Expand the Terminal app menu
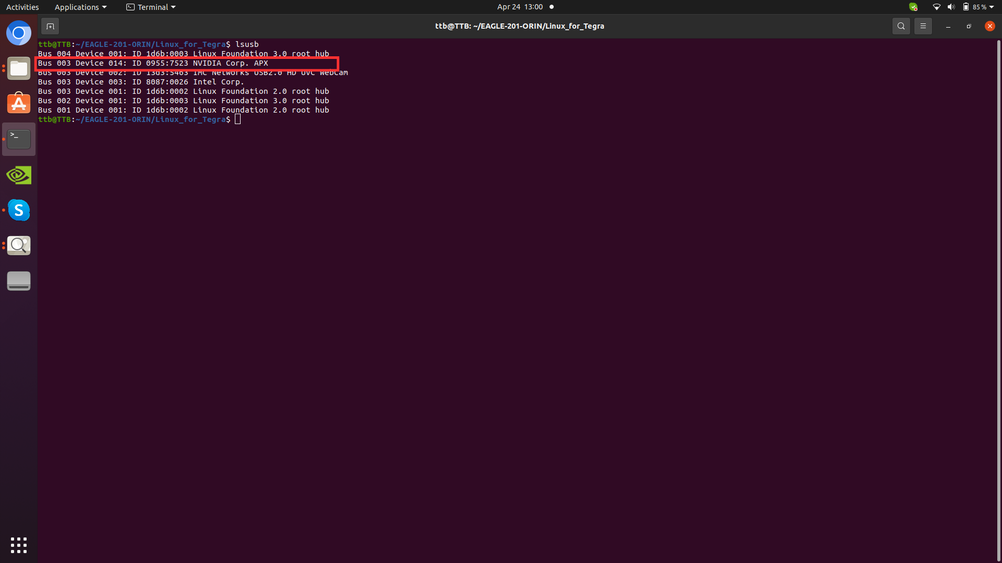 (151, 7)
